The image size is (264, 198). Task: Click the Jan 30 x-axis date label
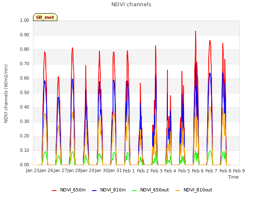[x=101, y=171]
